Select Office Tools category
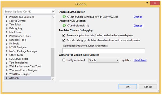The image size is (162, 95). pyautogui.click(x=16, y=55)
